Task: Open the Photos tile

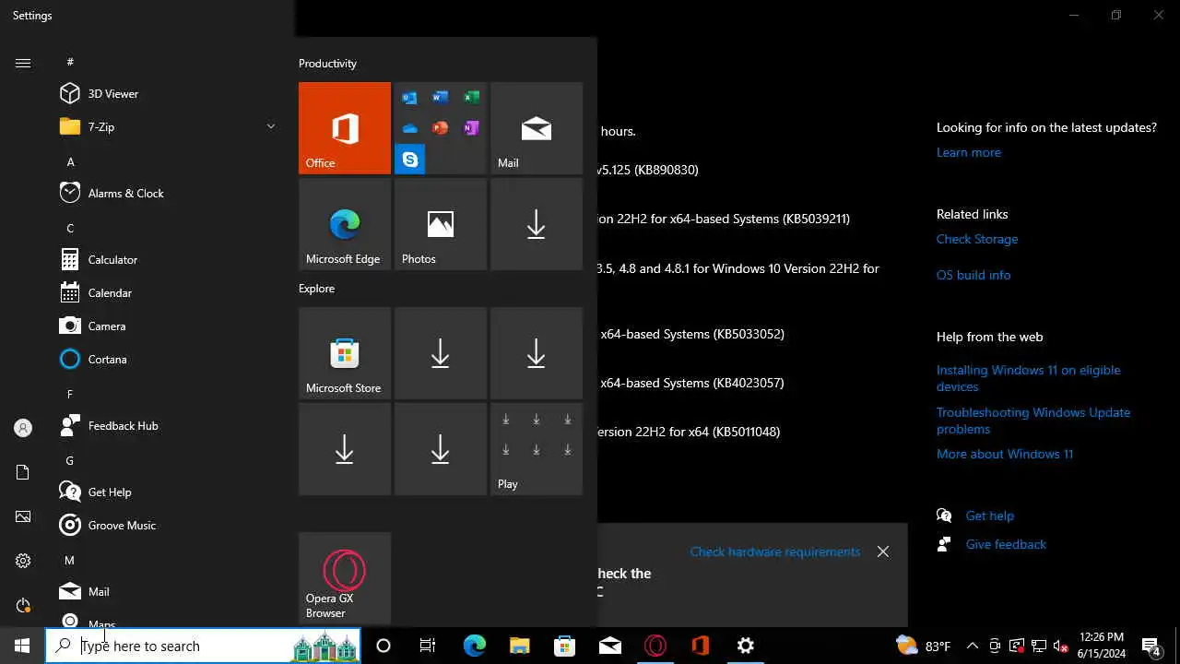Action: coord(441,224)
